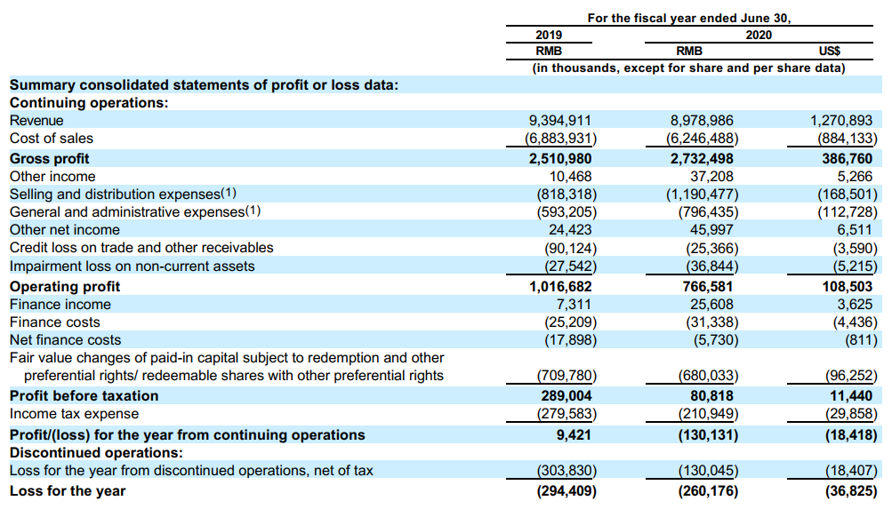Select the 'Other net income' label

65,229
